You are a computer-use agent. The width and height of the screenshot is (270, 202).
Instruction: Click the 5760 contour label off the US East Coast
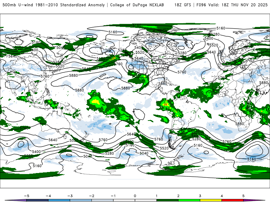click(x=182, y=72)
